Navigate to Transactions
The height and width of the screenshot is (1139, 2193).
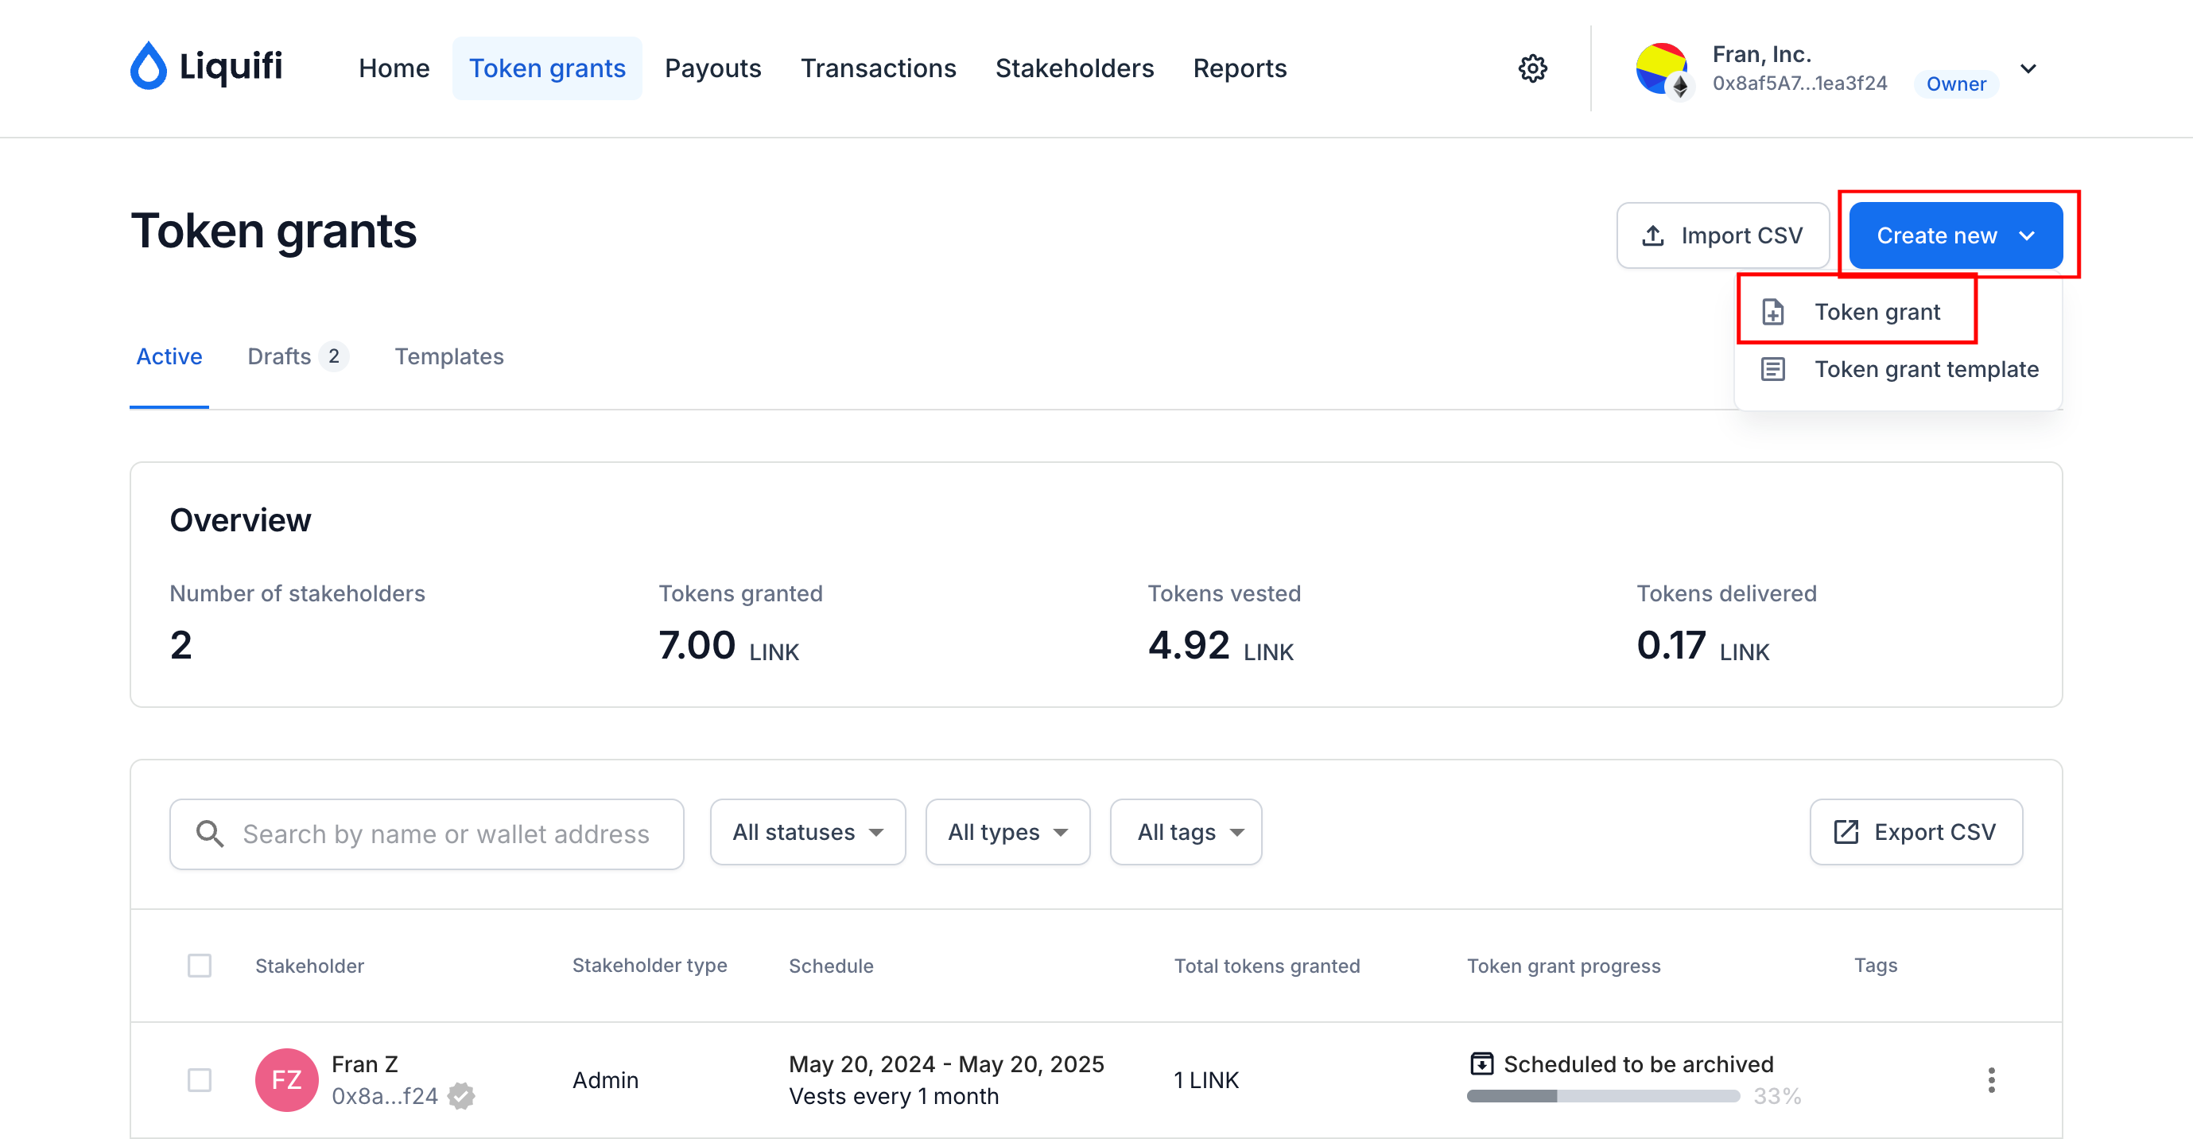(878, 68)
